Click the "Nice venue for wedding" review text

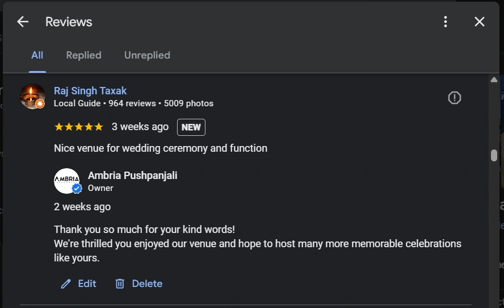(160, 148)
